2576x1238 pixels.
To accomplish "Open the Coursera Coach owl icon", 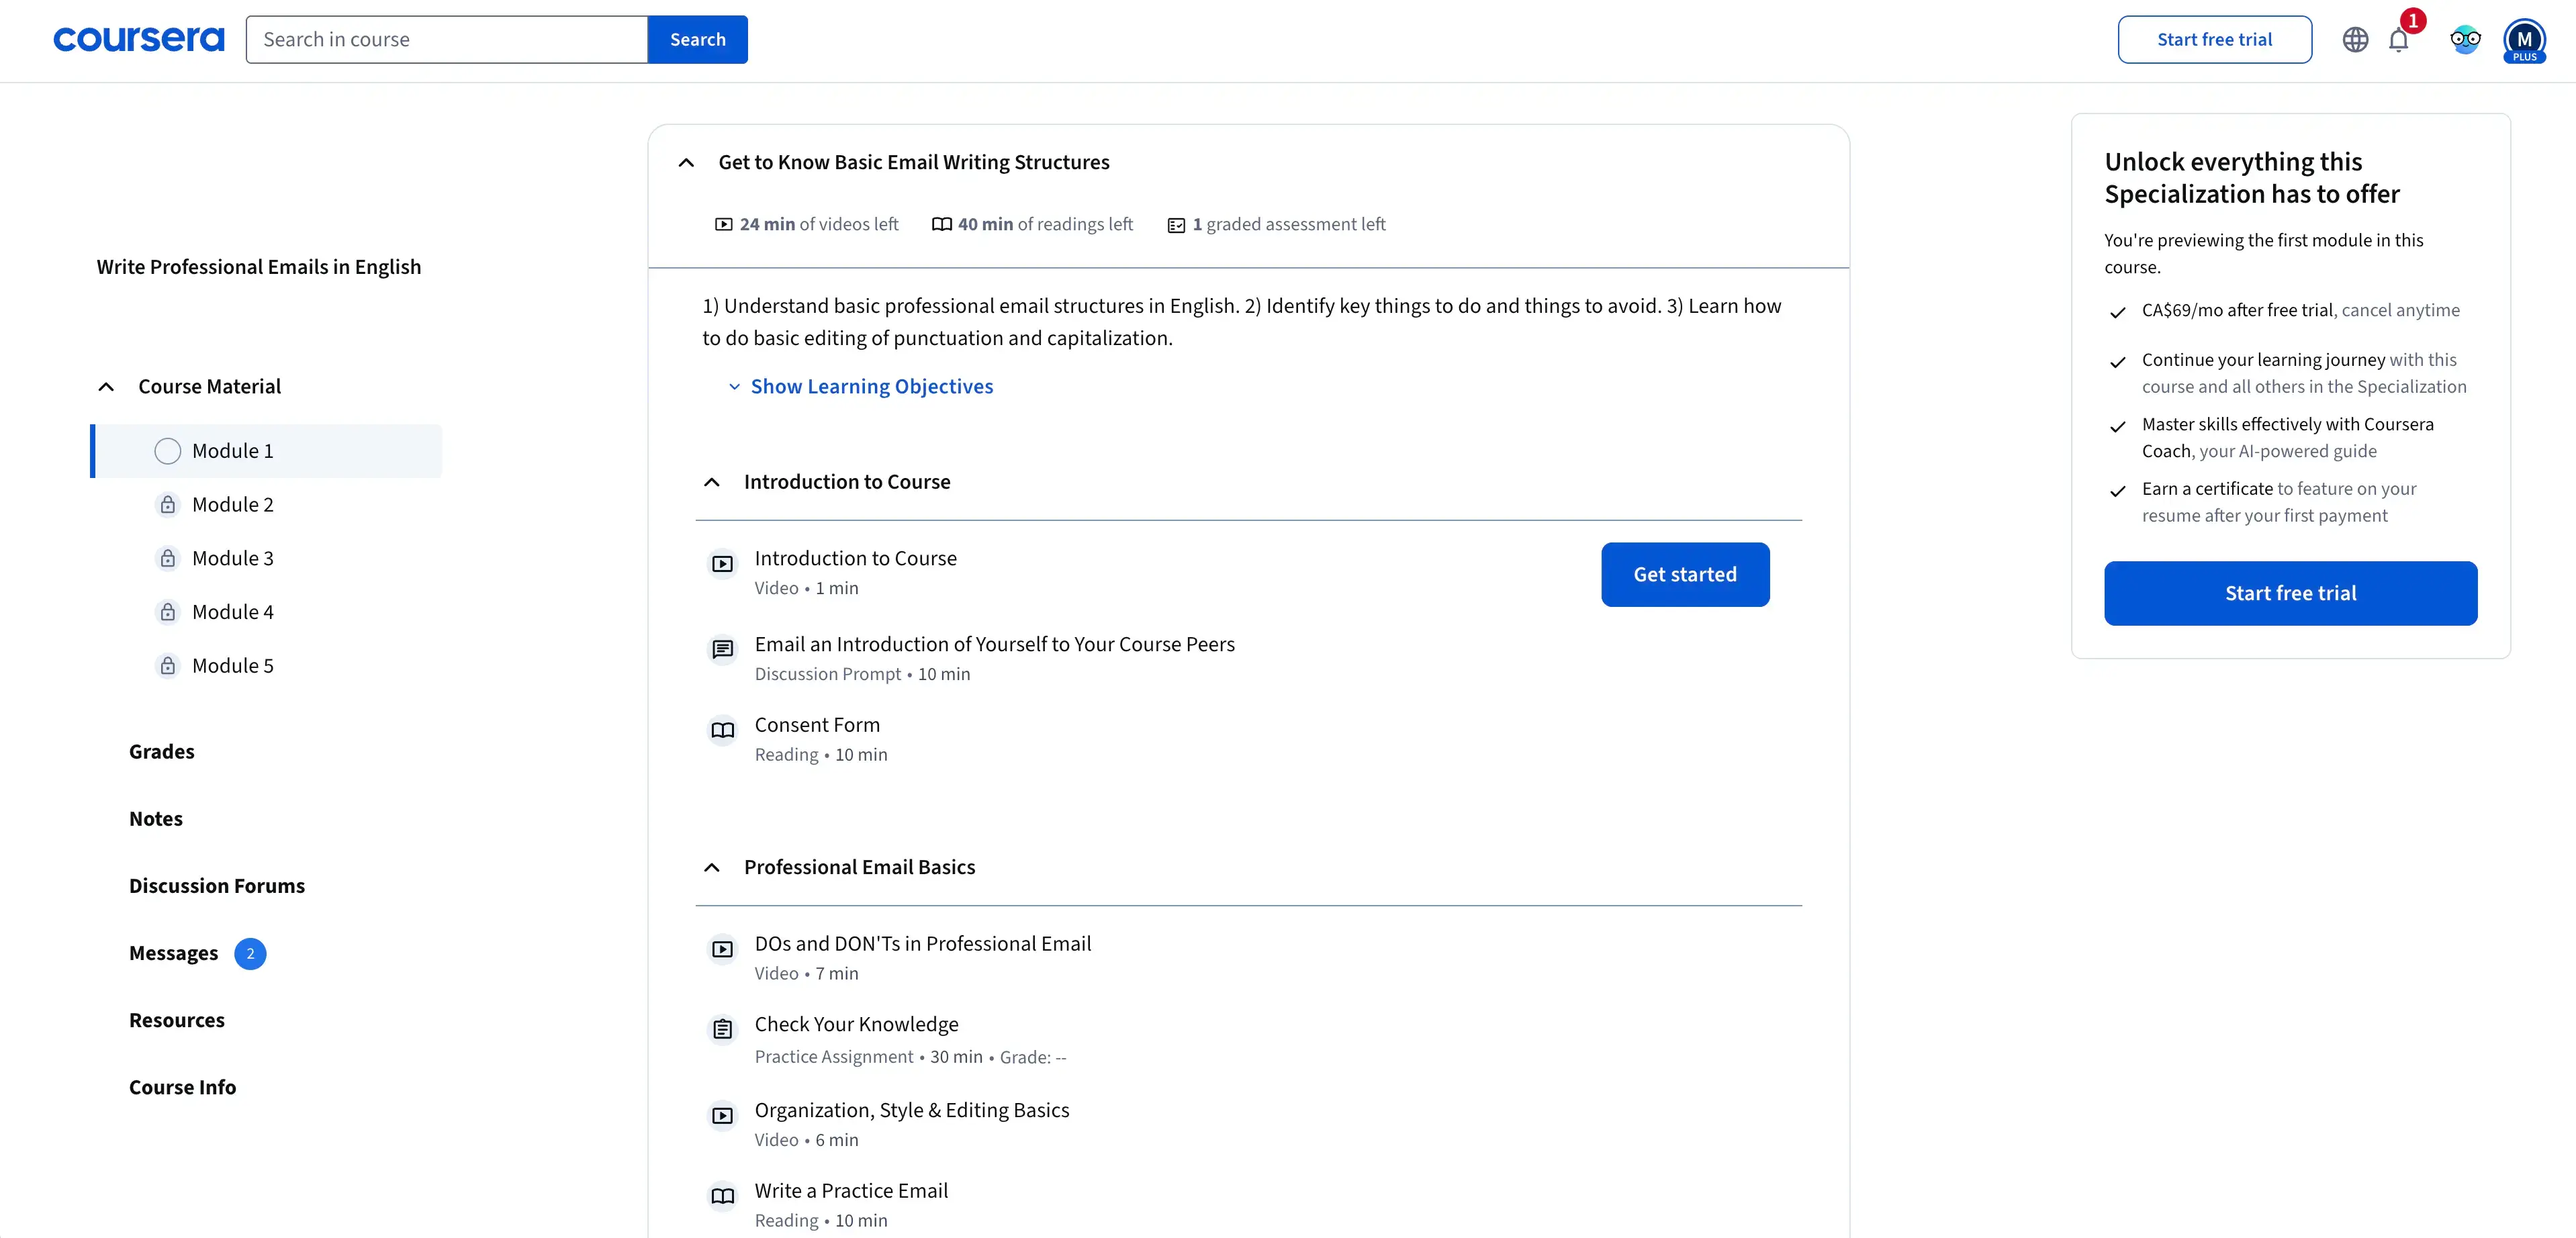I will point(2465,40).
